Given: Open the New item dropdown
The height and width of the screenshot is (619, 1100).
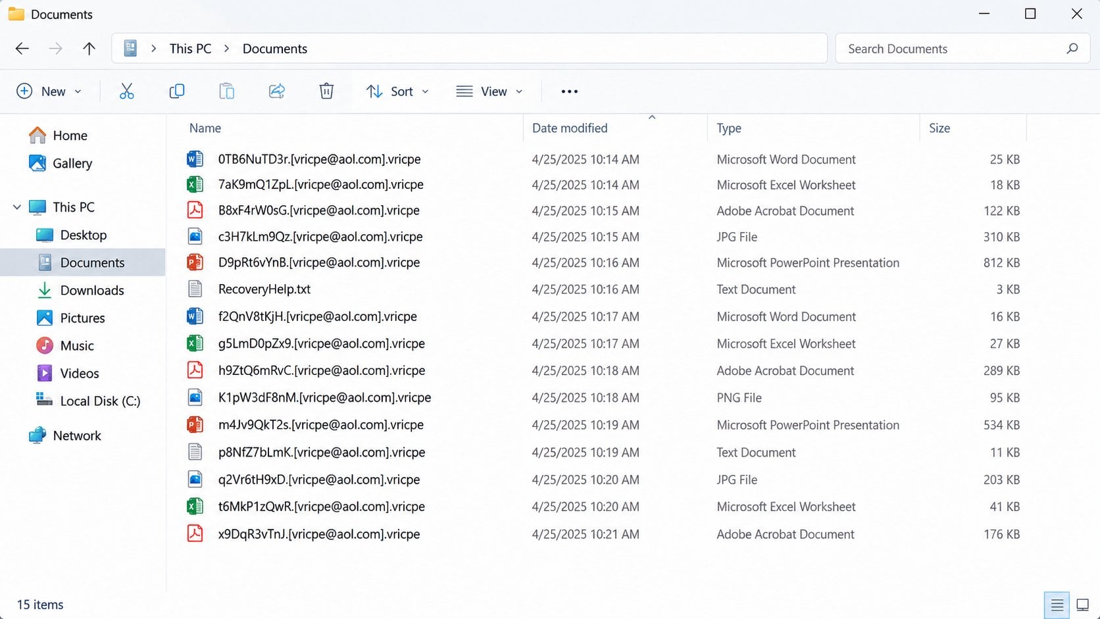Looking at the screenshot, I should [49, 91].
